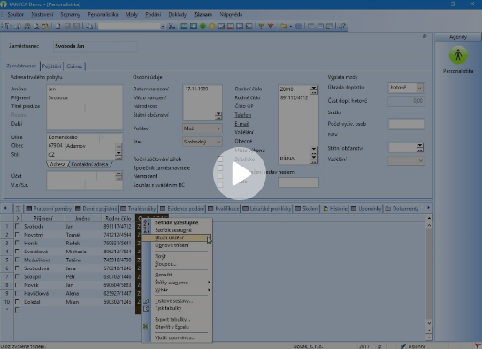Click the Excel icon beside Otevřít v Excelu
Viewport: 482px width, 349px height.
[146, 327]
